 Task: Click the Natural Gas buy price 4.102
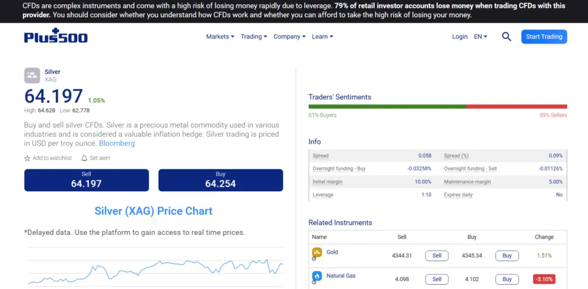(x=472, y=279)
